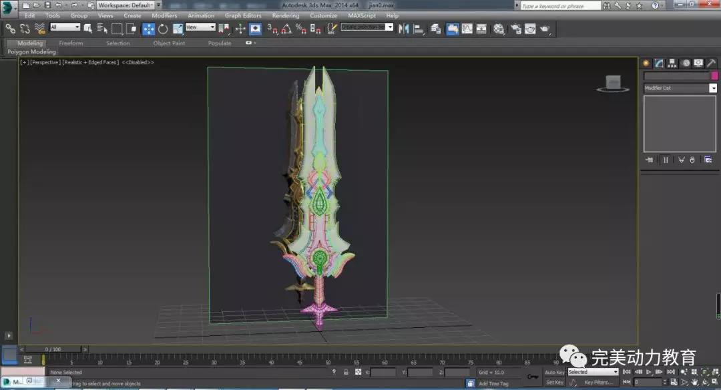This screenshot has height=390, width=721.
Task: Open Display command panel tab
Action: pyautogui.click(x=698, y=63)
